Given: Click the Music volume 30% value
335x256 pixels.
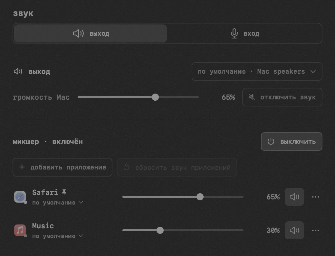Looking at the screenshot, I should pos(273,230).
